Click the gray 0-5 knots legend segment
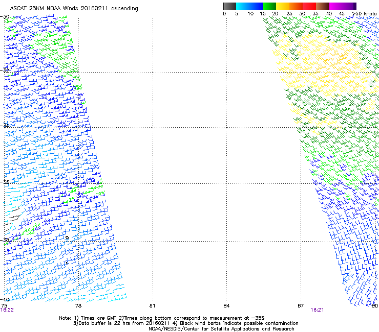The image size is (379, 332). point(229,6)
